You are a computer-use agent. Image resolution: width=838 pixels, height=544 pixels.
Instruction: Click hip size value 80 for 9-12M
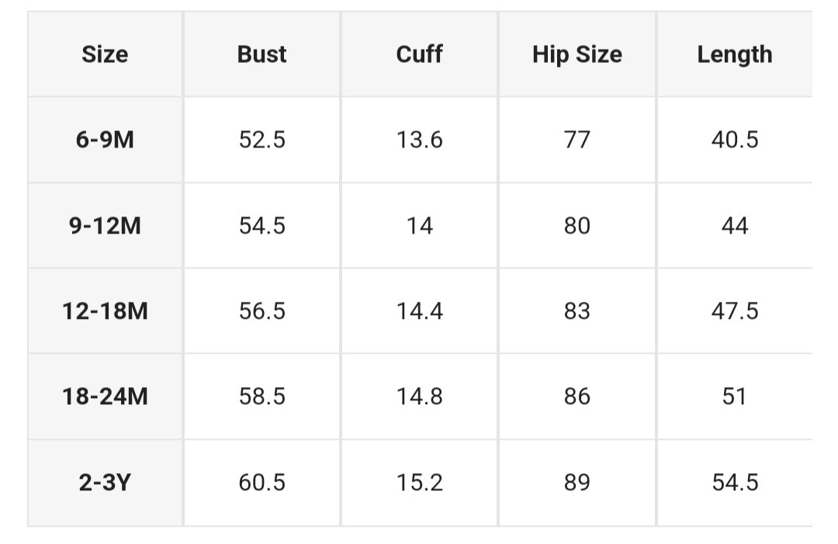tap(577, 226)
